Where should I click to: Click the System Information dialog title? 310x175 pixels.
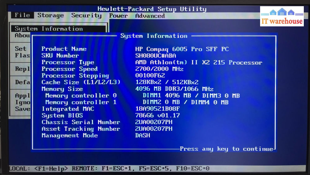click(x=154, y=36)
